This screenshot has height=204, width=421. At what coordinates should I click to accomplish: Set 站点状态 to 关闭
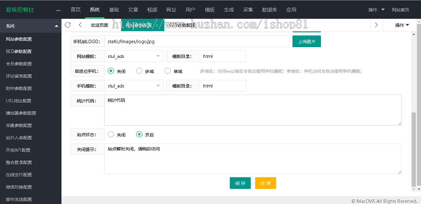tap(116, 134)
